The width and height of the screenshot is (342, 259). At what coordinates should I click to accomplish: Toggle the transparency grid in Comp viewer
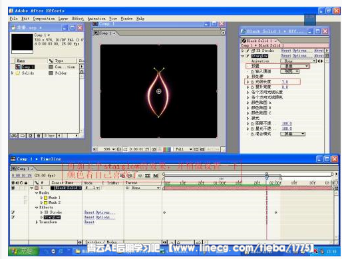(202, 149)
